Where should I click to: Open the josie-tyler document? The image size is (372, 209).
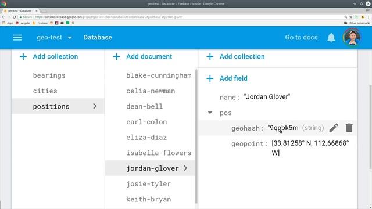[x=150, y=184]
